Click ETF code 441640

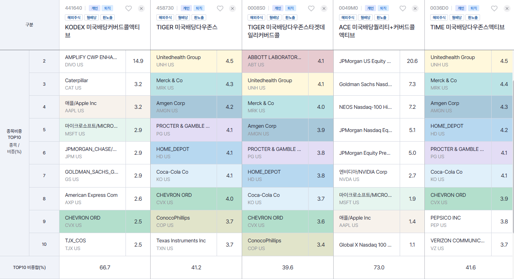point(73,8)
